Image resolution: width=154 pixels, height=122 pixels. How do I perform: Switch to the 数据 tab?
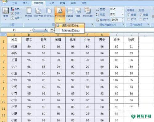tap(63, 3)
